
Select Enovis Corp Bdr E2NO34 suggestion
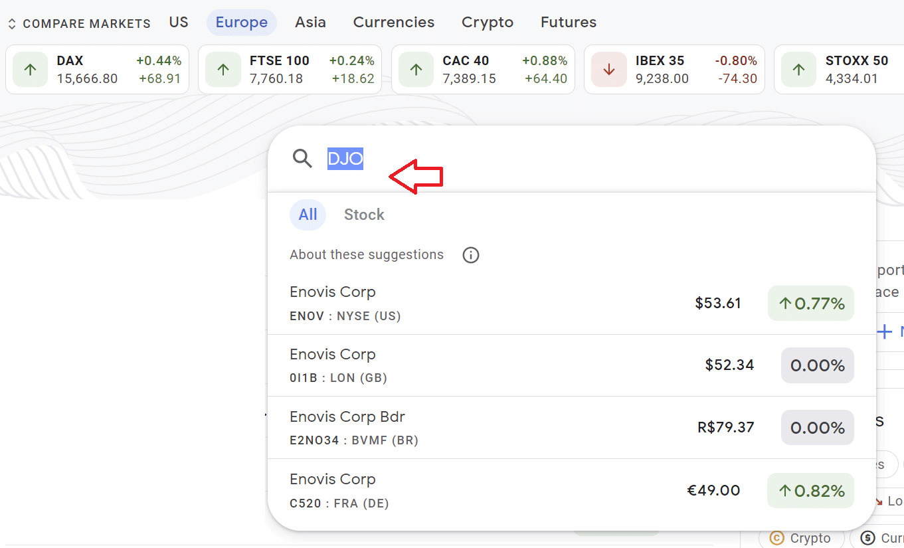572,428
